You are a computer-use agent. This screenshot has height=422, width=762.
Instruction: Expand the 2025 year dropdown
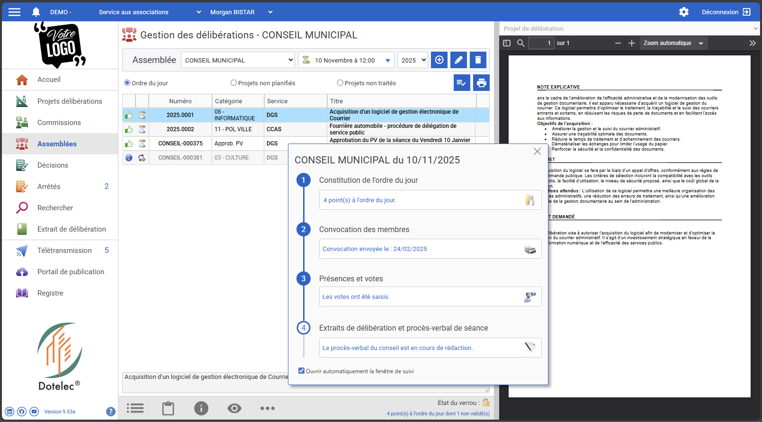click(412, 60)
